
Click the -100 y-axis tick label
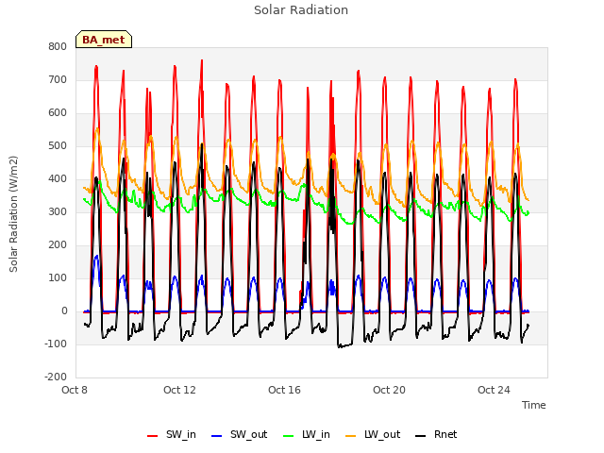pyautogui.click(x=56, y=344)
